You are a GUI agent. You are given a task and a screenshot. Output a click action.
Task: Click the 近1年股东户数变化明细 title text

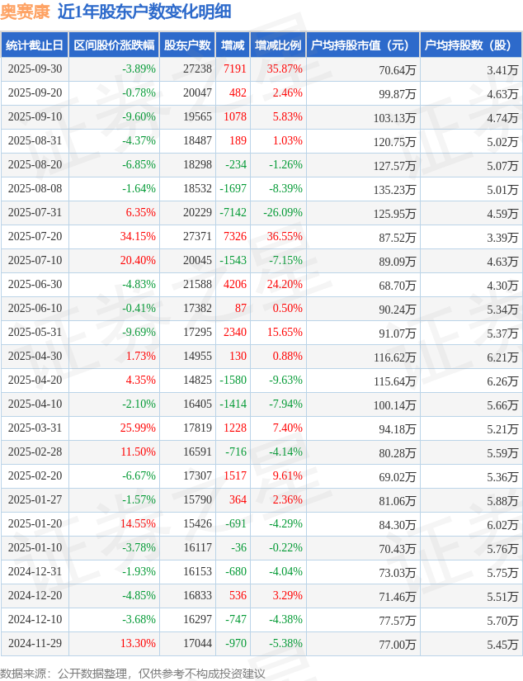point(144,12)
